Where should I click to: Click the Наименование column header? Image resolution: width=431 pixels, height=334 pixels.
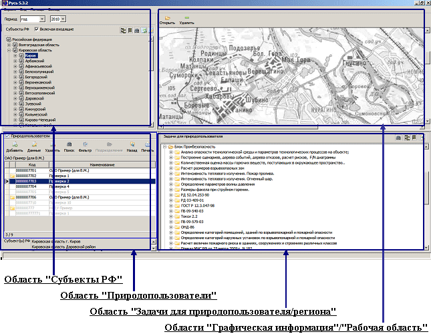tap(106, 164)
